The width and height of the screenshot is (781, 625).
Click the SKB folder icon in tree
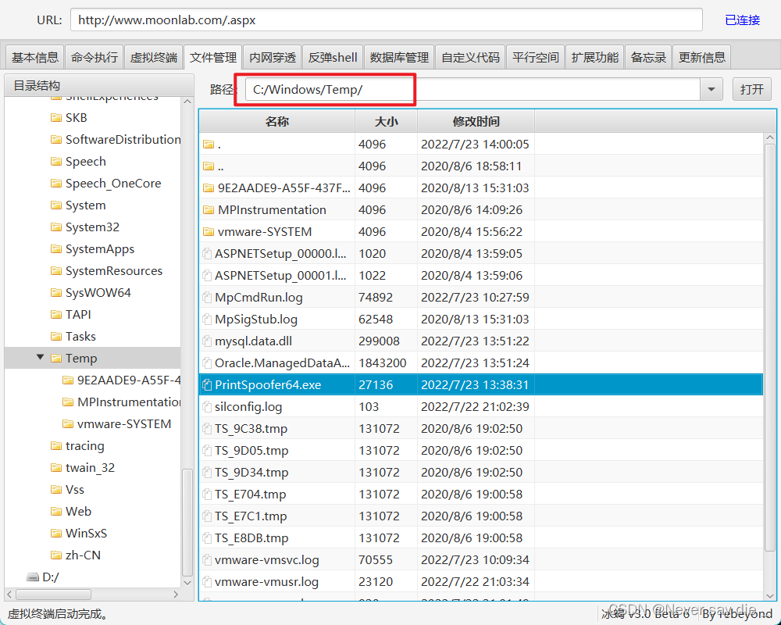tap(56, 118)
